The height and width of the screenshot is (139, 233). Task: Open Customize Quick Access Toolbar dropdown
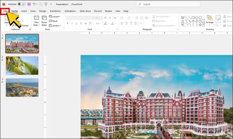[x=51, y=4]
